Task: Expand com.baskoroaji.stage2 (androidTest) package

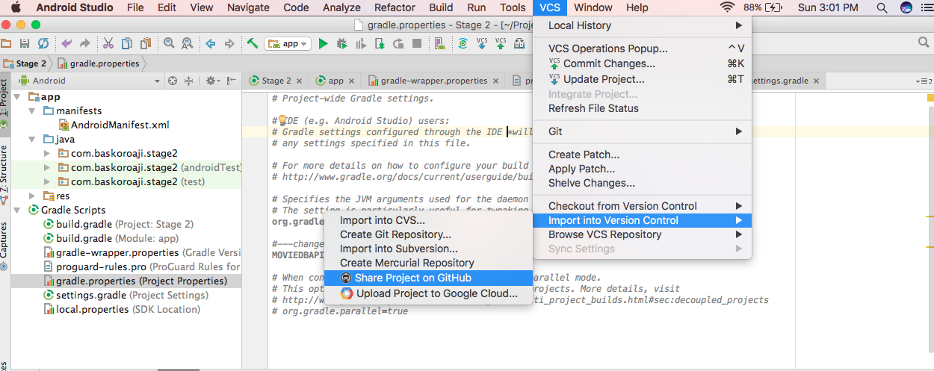Action: [x=48, y=168]
